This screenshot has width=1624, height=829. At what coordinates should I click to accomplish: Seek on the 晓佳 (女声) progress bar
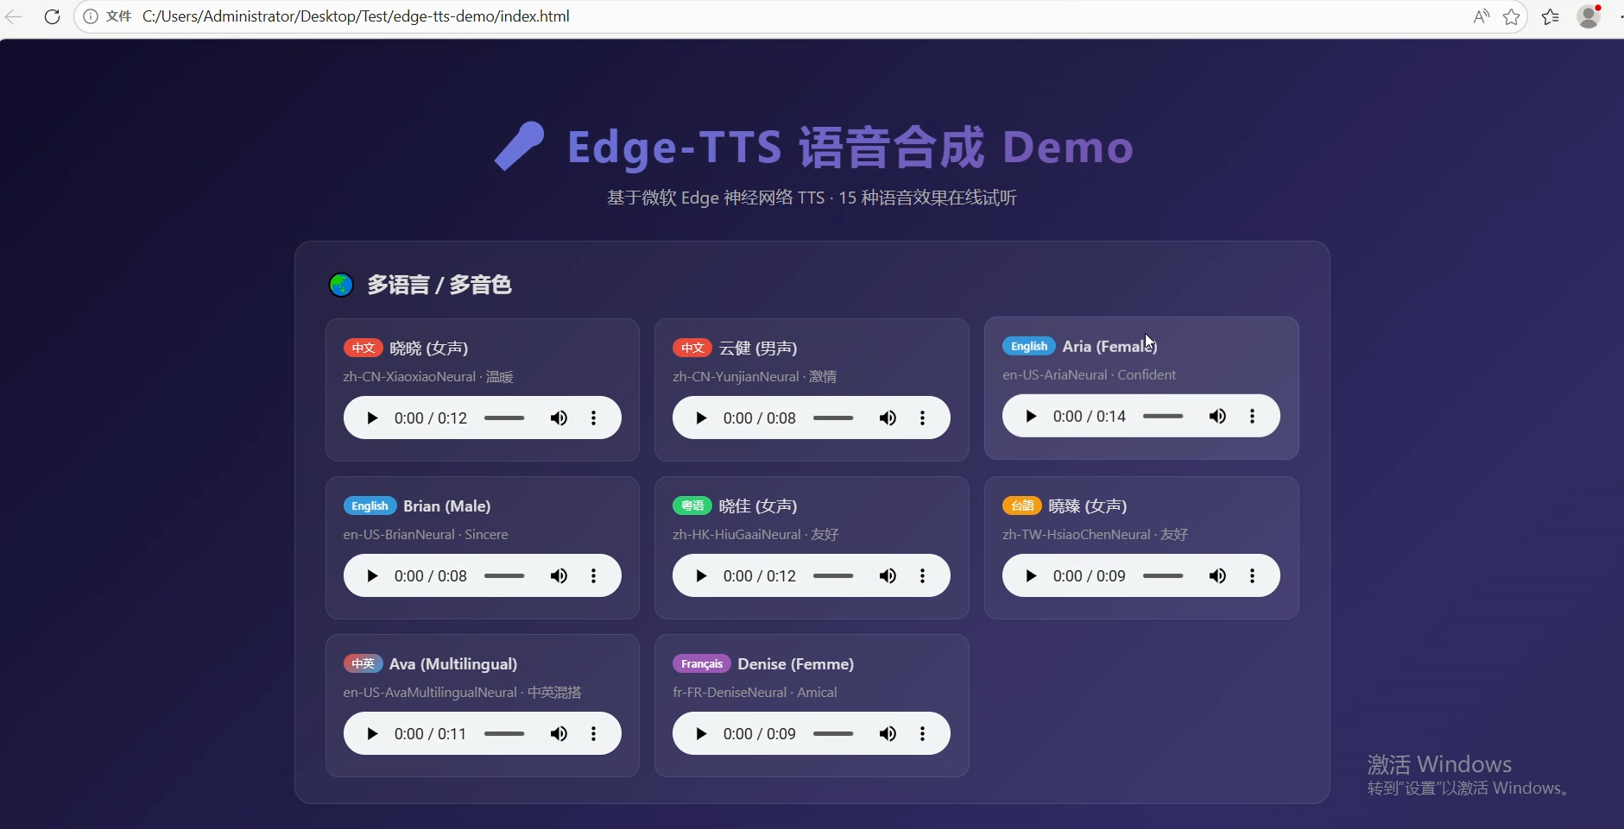833,576
